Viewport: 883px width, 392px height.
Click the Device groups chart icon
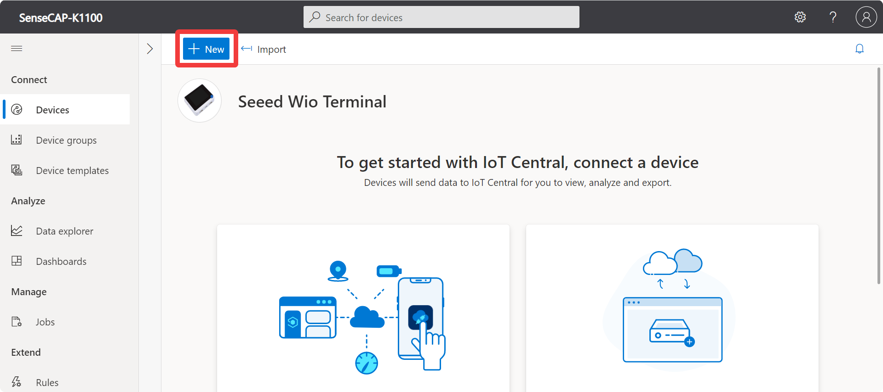(17, 140)
